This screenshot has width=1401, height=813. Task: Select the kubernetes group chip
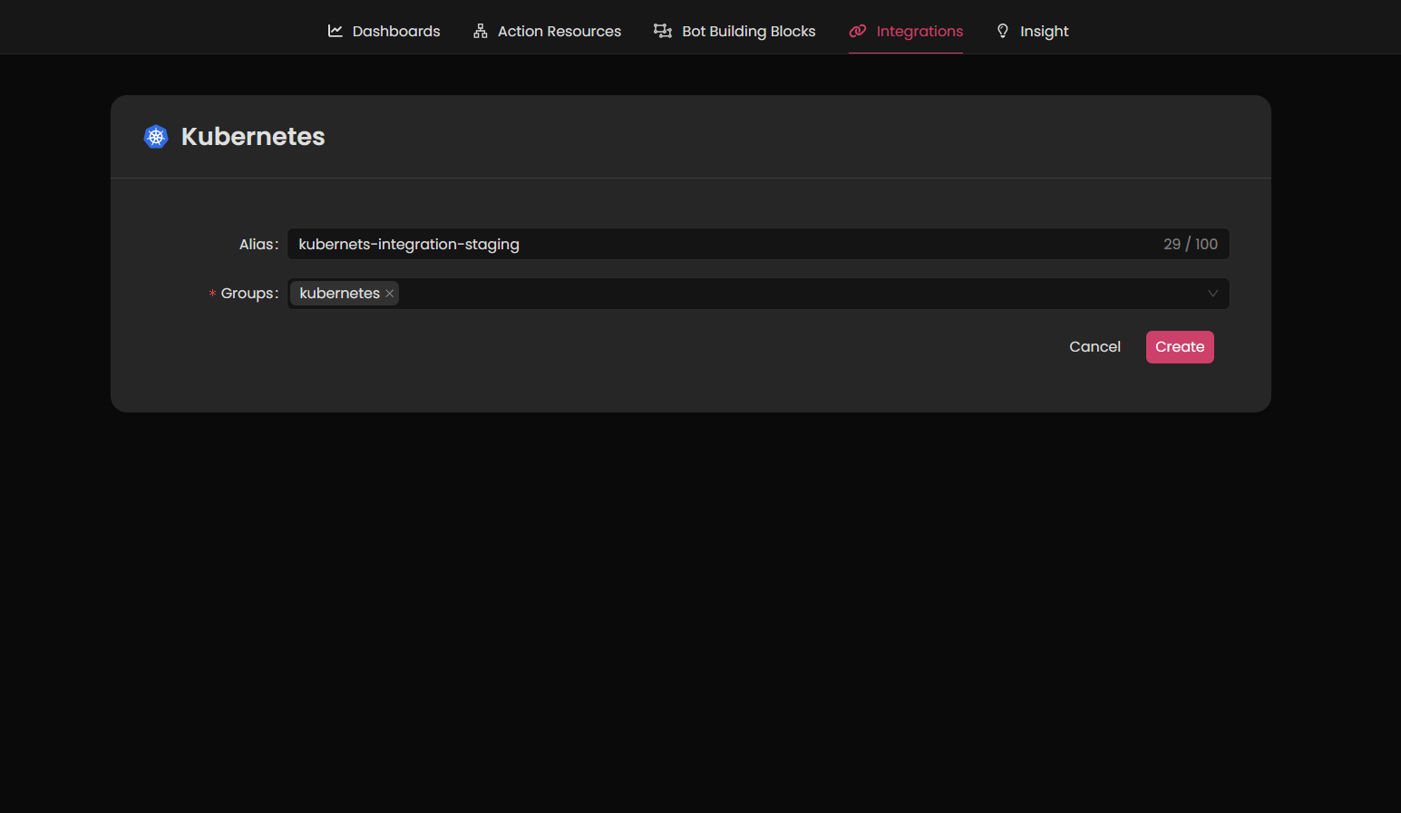coord(345,294)
